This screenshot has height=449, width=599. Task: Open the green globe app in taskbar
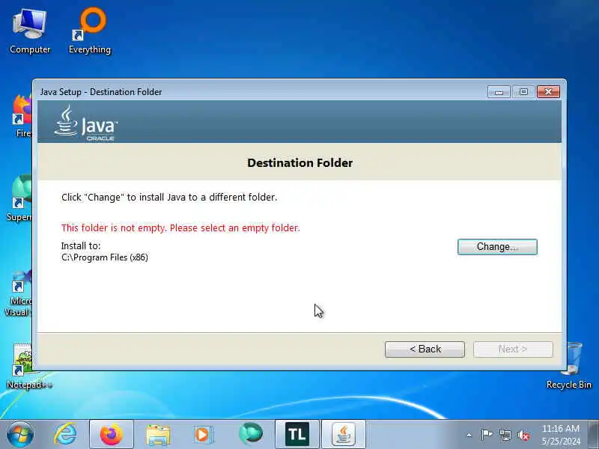250,434
